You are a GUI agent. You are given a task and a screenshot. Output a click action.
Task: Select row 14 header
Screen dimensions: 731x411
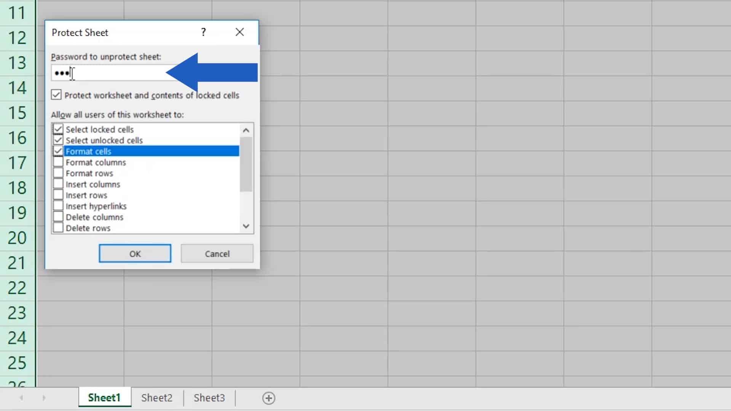18,88
